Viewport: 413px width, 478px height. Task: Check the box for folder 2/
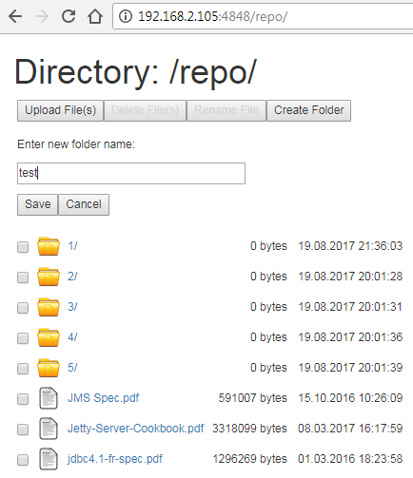click(23, 277)
